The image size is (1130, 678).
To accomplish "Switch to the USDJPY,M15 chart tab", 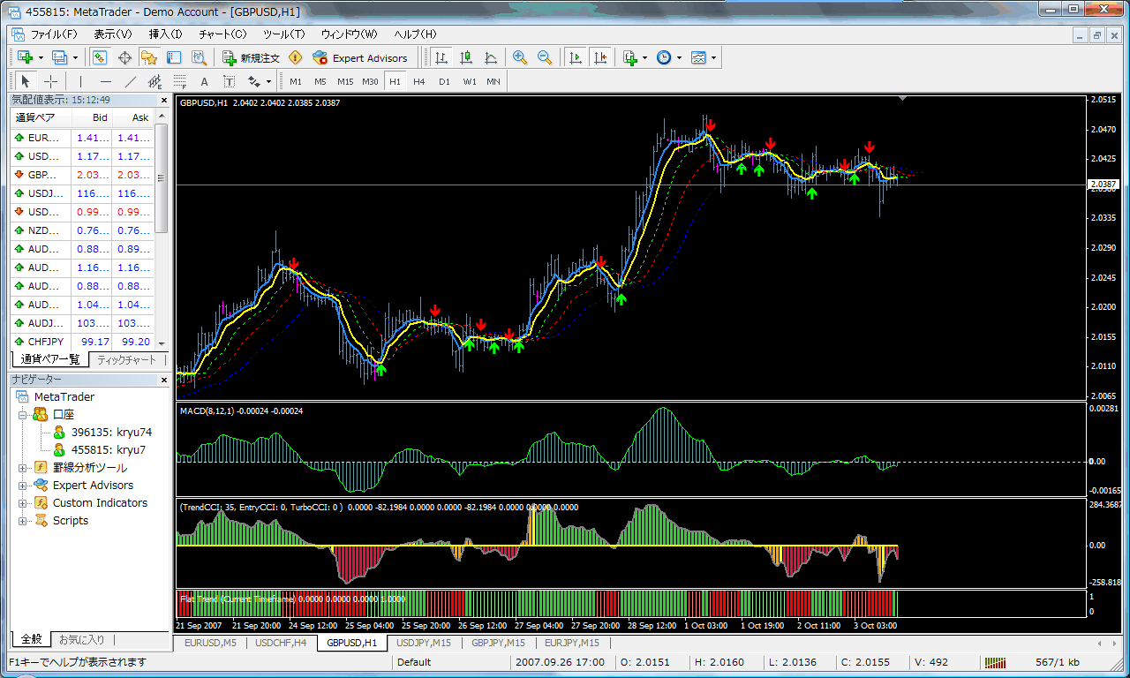I will 424,643.
